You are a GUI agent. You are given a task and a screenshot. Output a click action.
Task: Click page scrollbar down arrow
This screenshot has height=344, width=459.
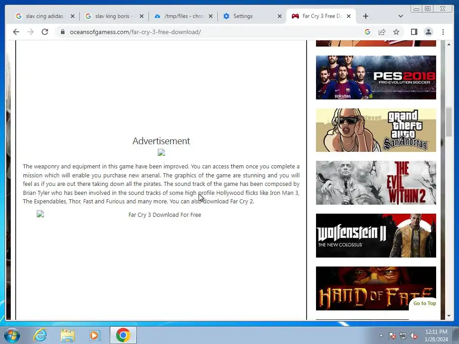click(x=449, y=316)
